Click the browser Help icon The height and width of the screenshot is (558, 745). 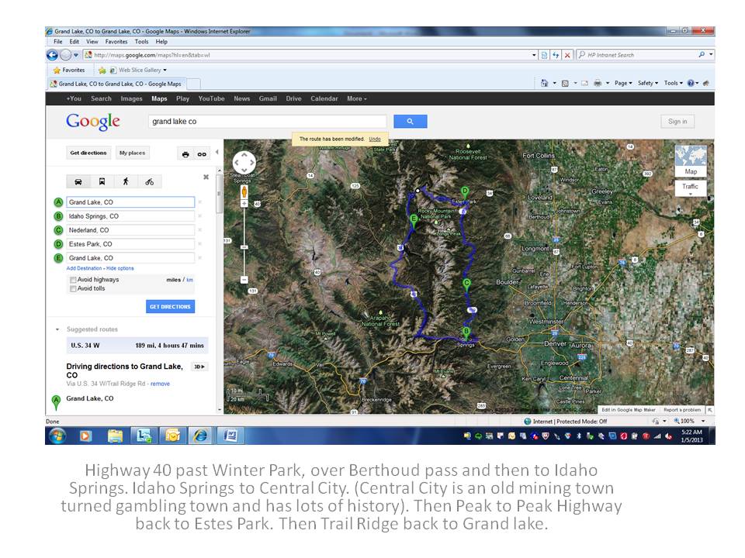tap(691, 83)
